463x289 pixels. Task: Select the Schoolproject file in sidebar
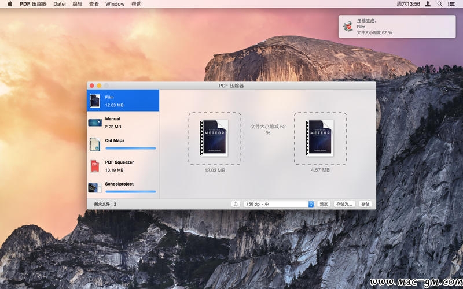(x=123, y=187)
